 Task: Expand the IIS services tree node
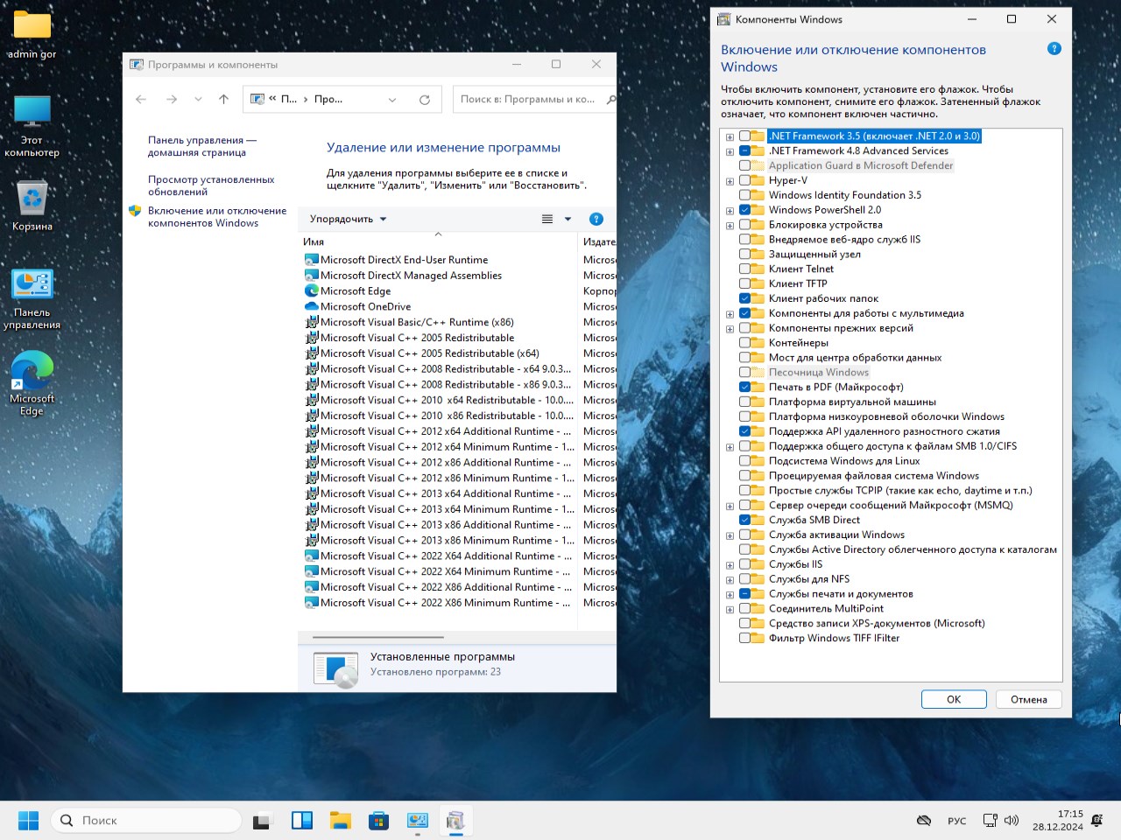click(x=730, y=565)
